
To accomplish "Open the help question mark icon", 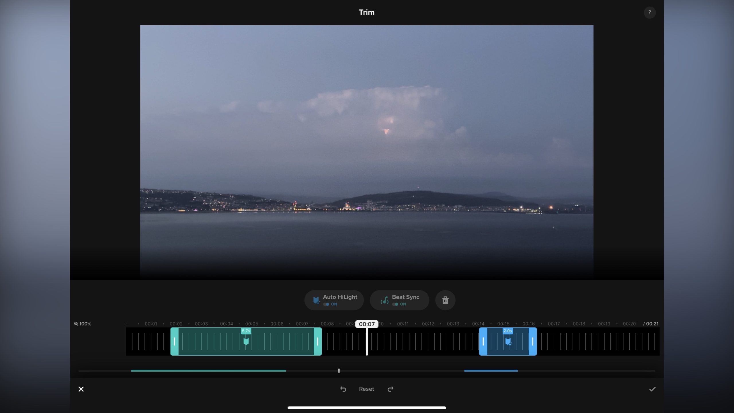I will 649,13.
